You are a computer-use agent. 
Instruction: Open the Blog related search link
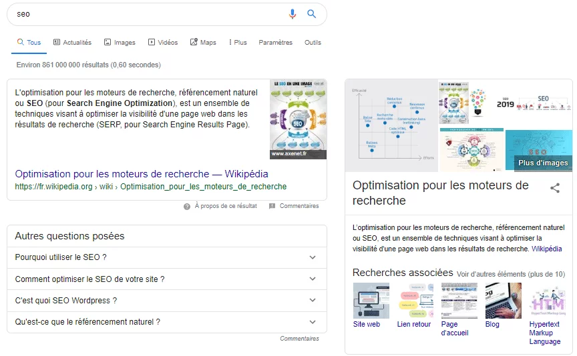tap(492, 325)
